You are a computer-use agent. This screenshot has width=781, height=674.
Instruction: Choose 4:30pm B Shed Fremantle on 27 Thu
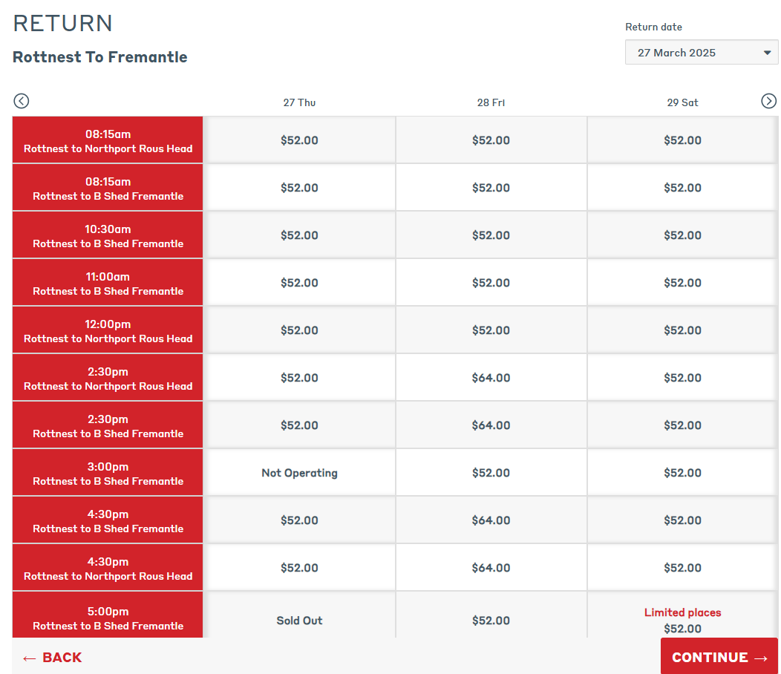pyautogui.click(x=299, y=520)
